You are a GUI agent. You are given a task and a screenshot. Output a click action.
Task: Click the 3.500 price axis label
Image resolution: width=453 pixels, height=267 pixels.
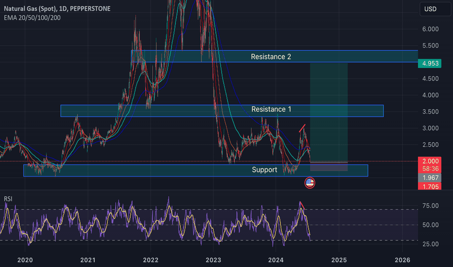[x=431, y=112]
